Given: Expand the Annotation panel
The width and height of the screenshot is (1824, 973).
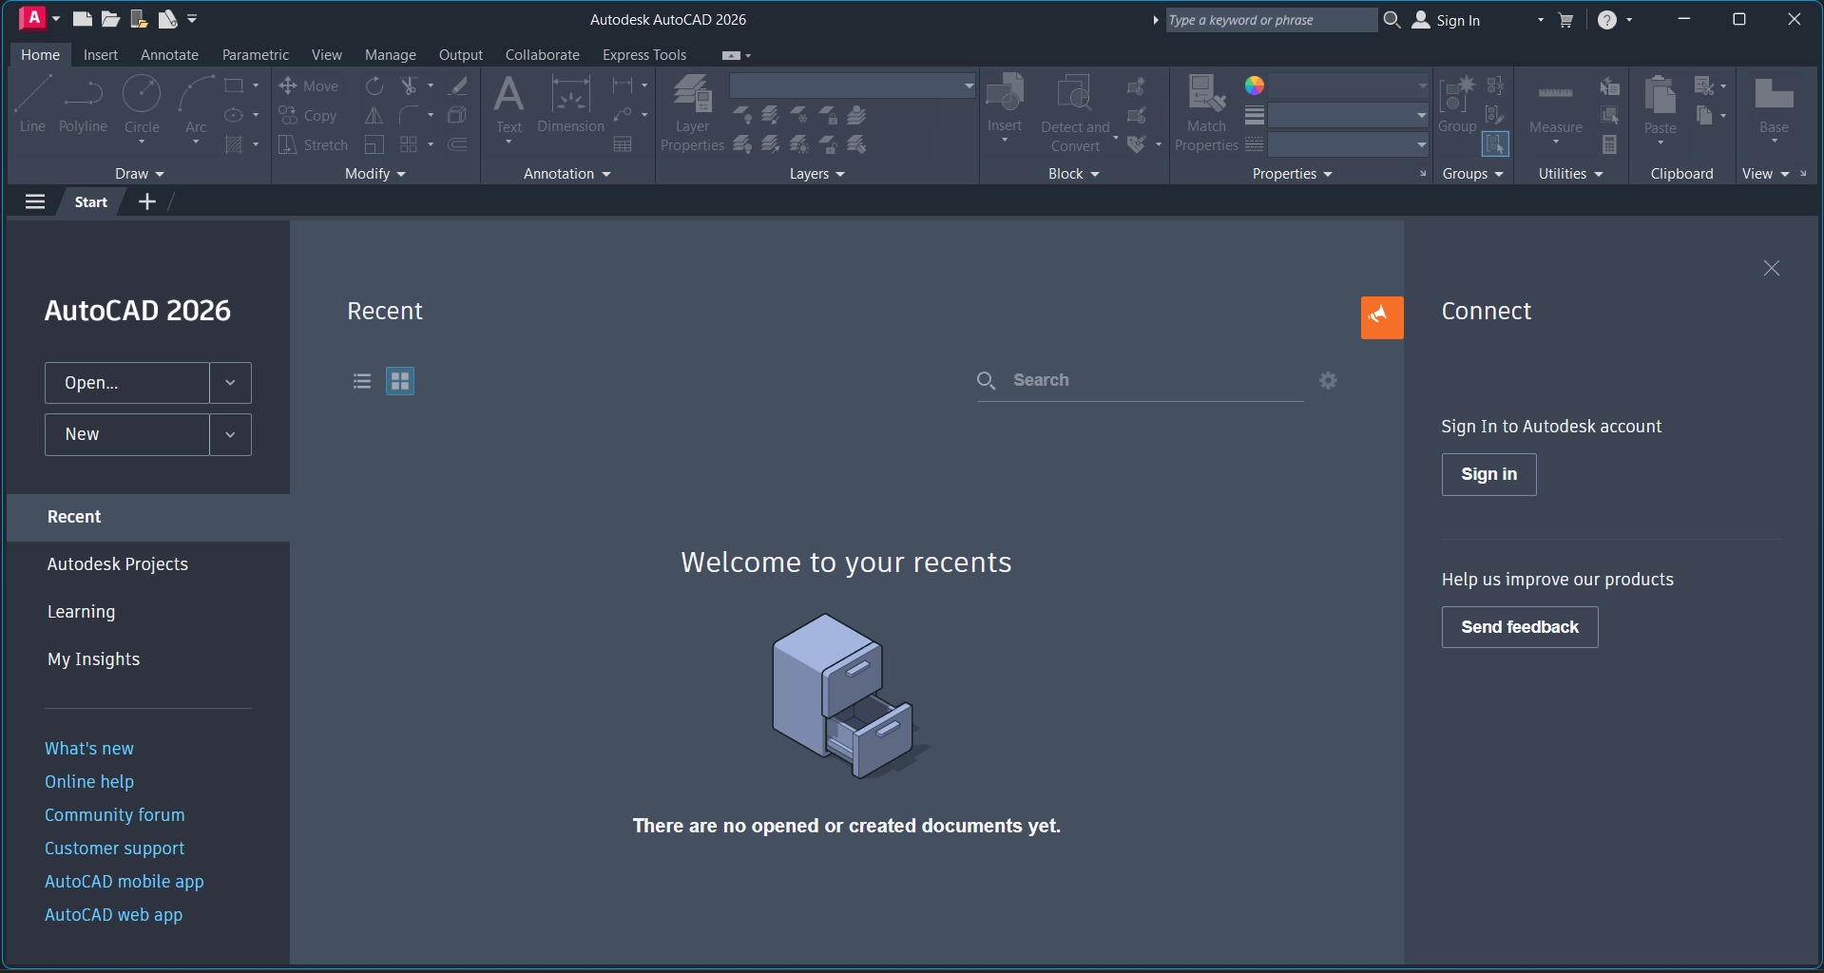Looking at the screenshot, I should [567, 174].
